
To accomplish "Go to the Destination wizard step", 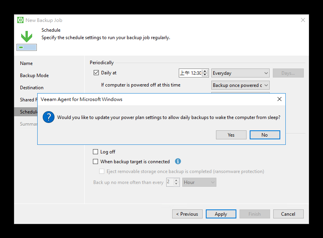I will pos(32,88).
